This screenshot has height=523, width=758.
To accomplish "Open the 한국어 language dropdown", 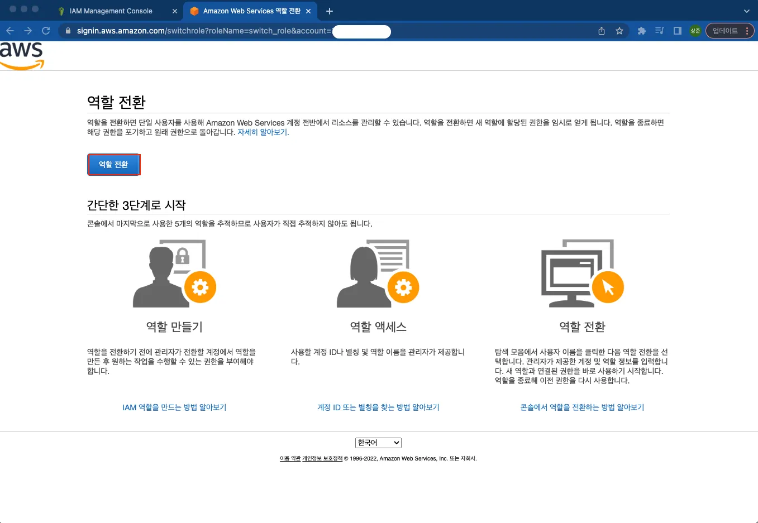I will click(378, 443).
